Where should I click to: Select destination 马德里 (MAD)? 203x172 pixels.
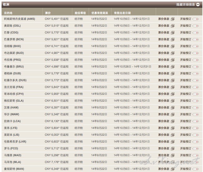[13, 155]
